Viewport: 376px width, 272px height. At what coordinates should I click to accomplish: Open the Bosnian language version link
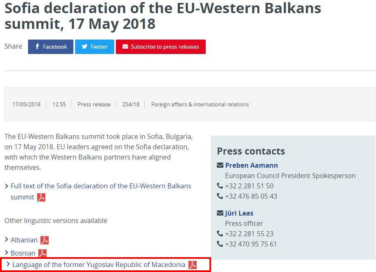23,253
